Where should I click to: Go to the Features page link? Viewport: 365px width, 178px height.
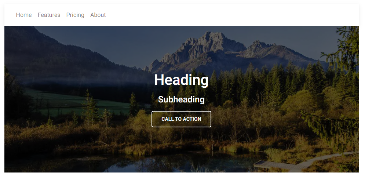(49, 15)
